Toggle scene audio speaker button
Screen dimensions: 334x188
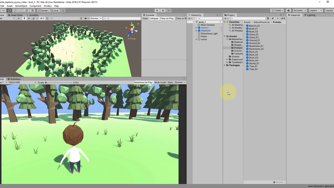[x=29, y=19]
